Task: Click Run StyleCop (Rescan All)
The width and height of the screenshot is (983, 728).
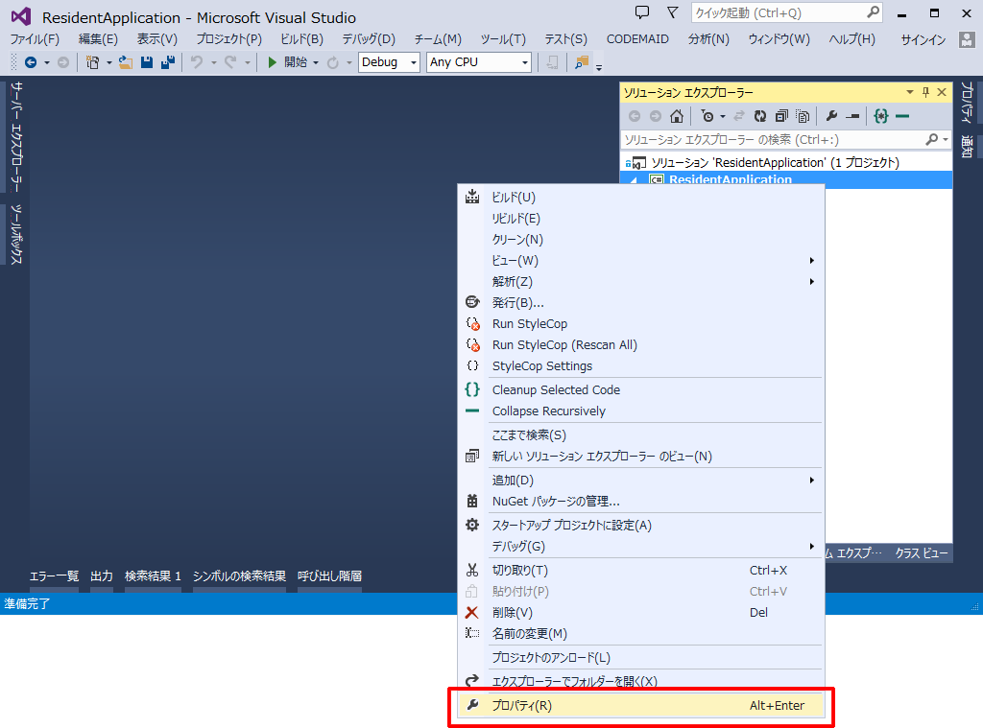Action: point(640,345)
